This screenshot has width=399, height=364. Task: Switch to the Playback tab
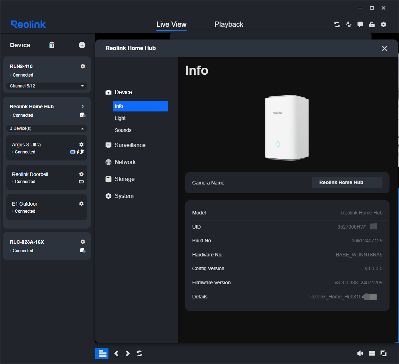pos(229,24)
